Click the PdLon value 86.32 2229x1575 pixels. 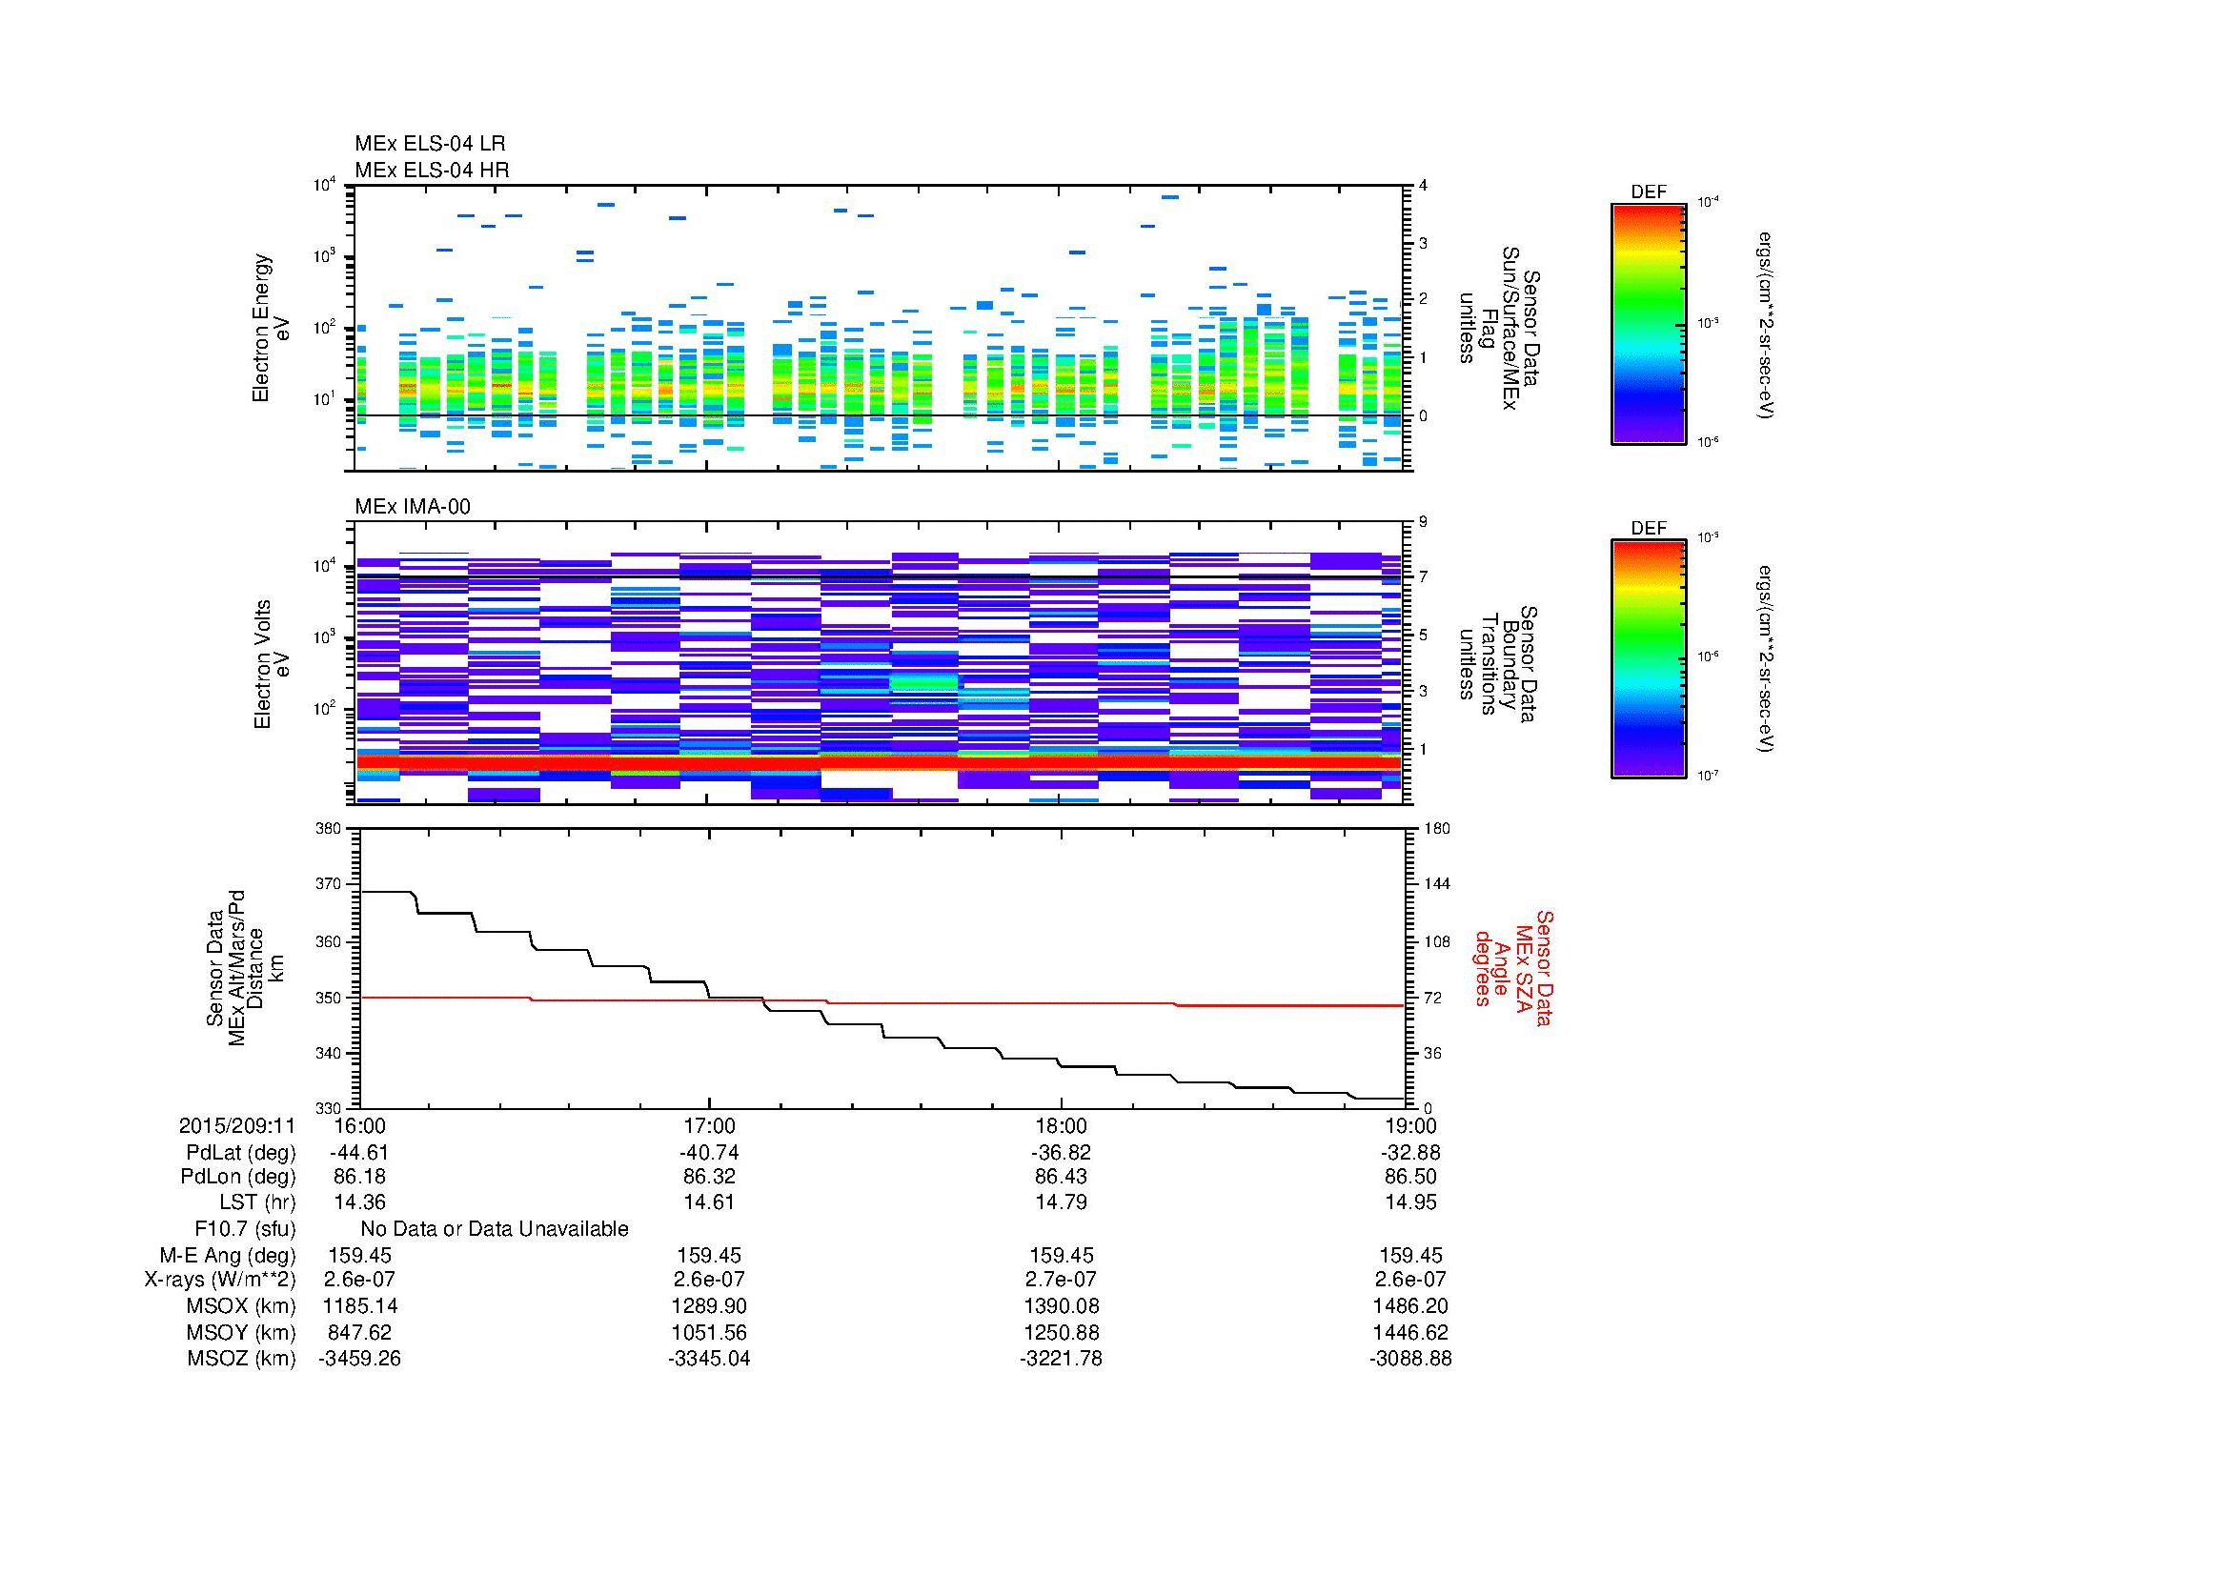pos(710,1177)
